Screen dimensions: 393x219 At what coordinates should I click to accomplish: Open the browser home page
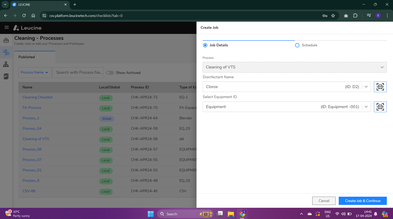[33, 16]
